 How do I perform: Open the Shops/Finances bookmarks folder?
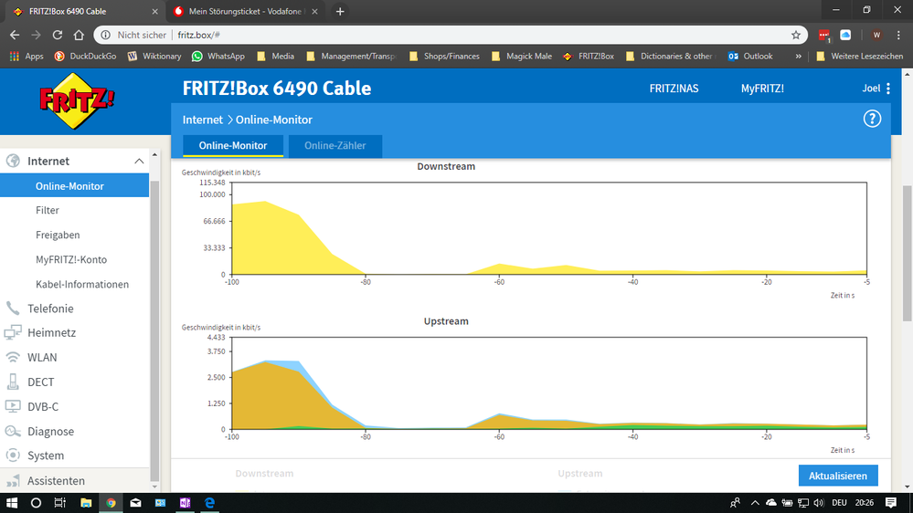tap(445, 57)
